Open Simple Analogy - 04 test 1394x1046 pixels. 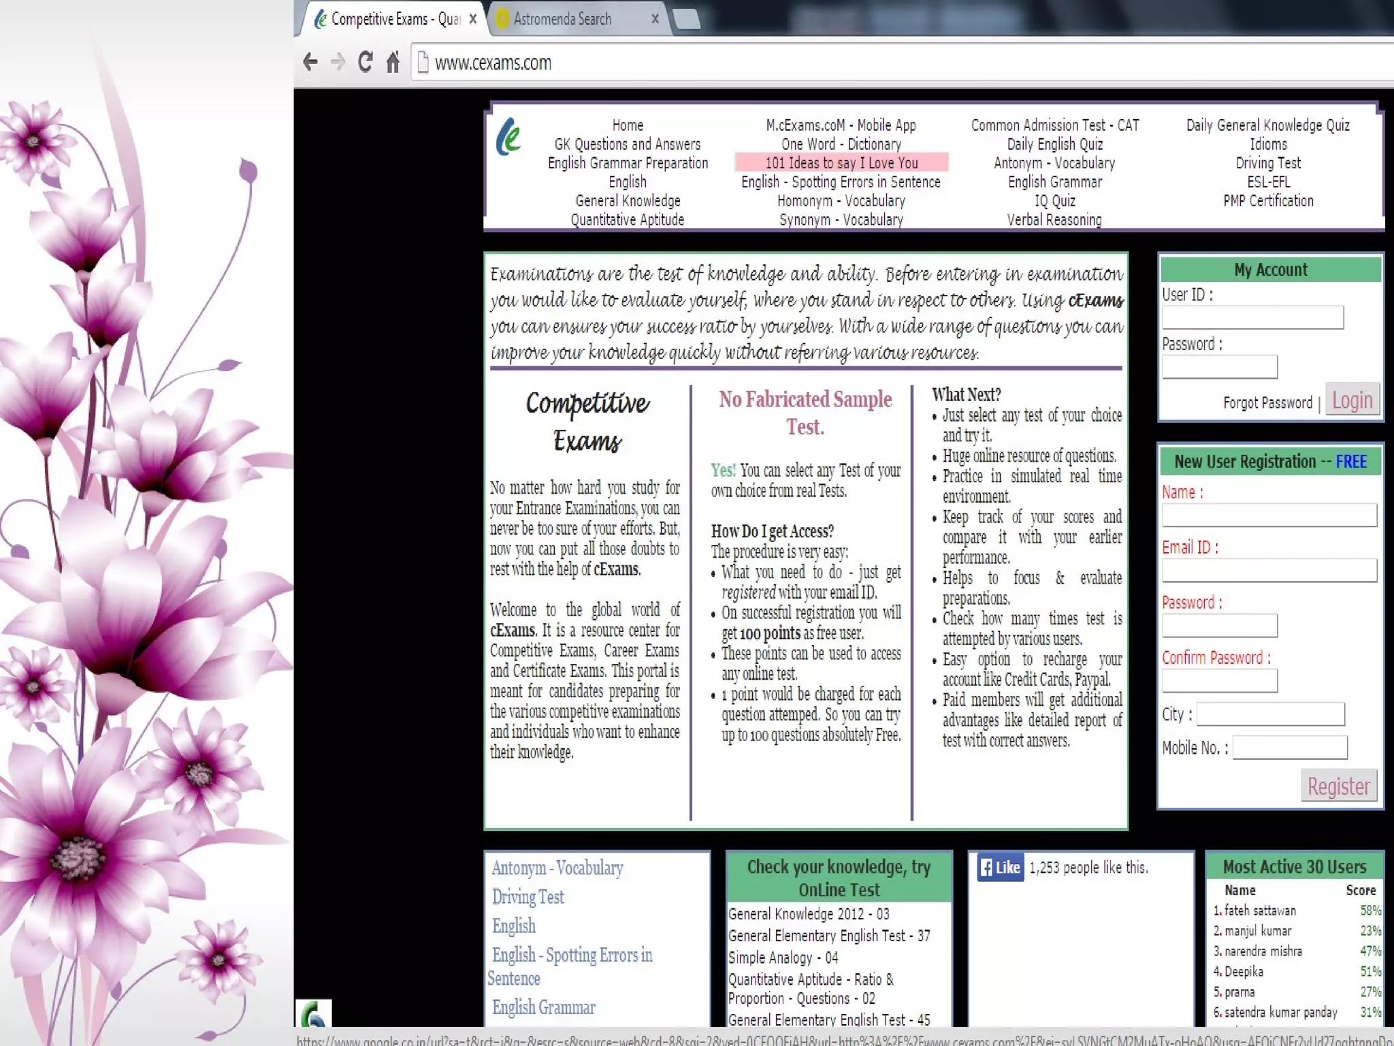pyautogui.click(x=783, y=957)
